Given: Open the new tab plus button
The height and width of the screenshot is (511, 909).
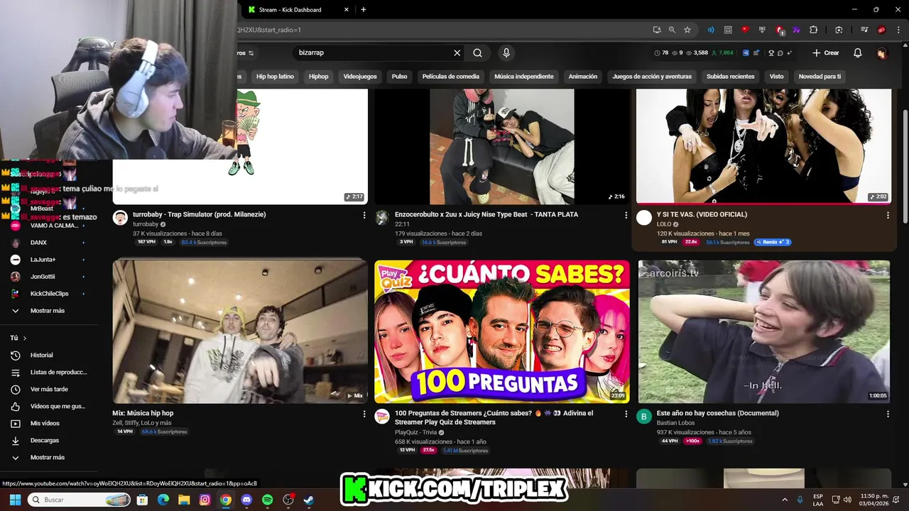Looking at the screenshot, I should click(x=364, y=10).
